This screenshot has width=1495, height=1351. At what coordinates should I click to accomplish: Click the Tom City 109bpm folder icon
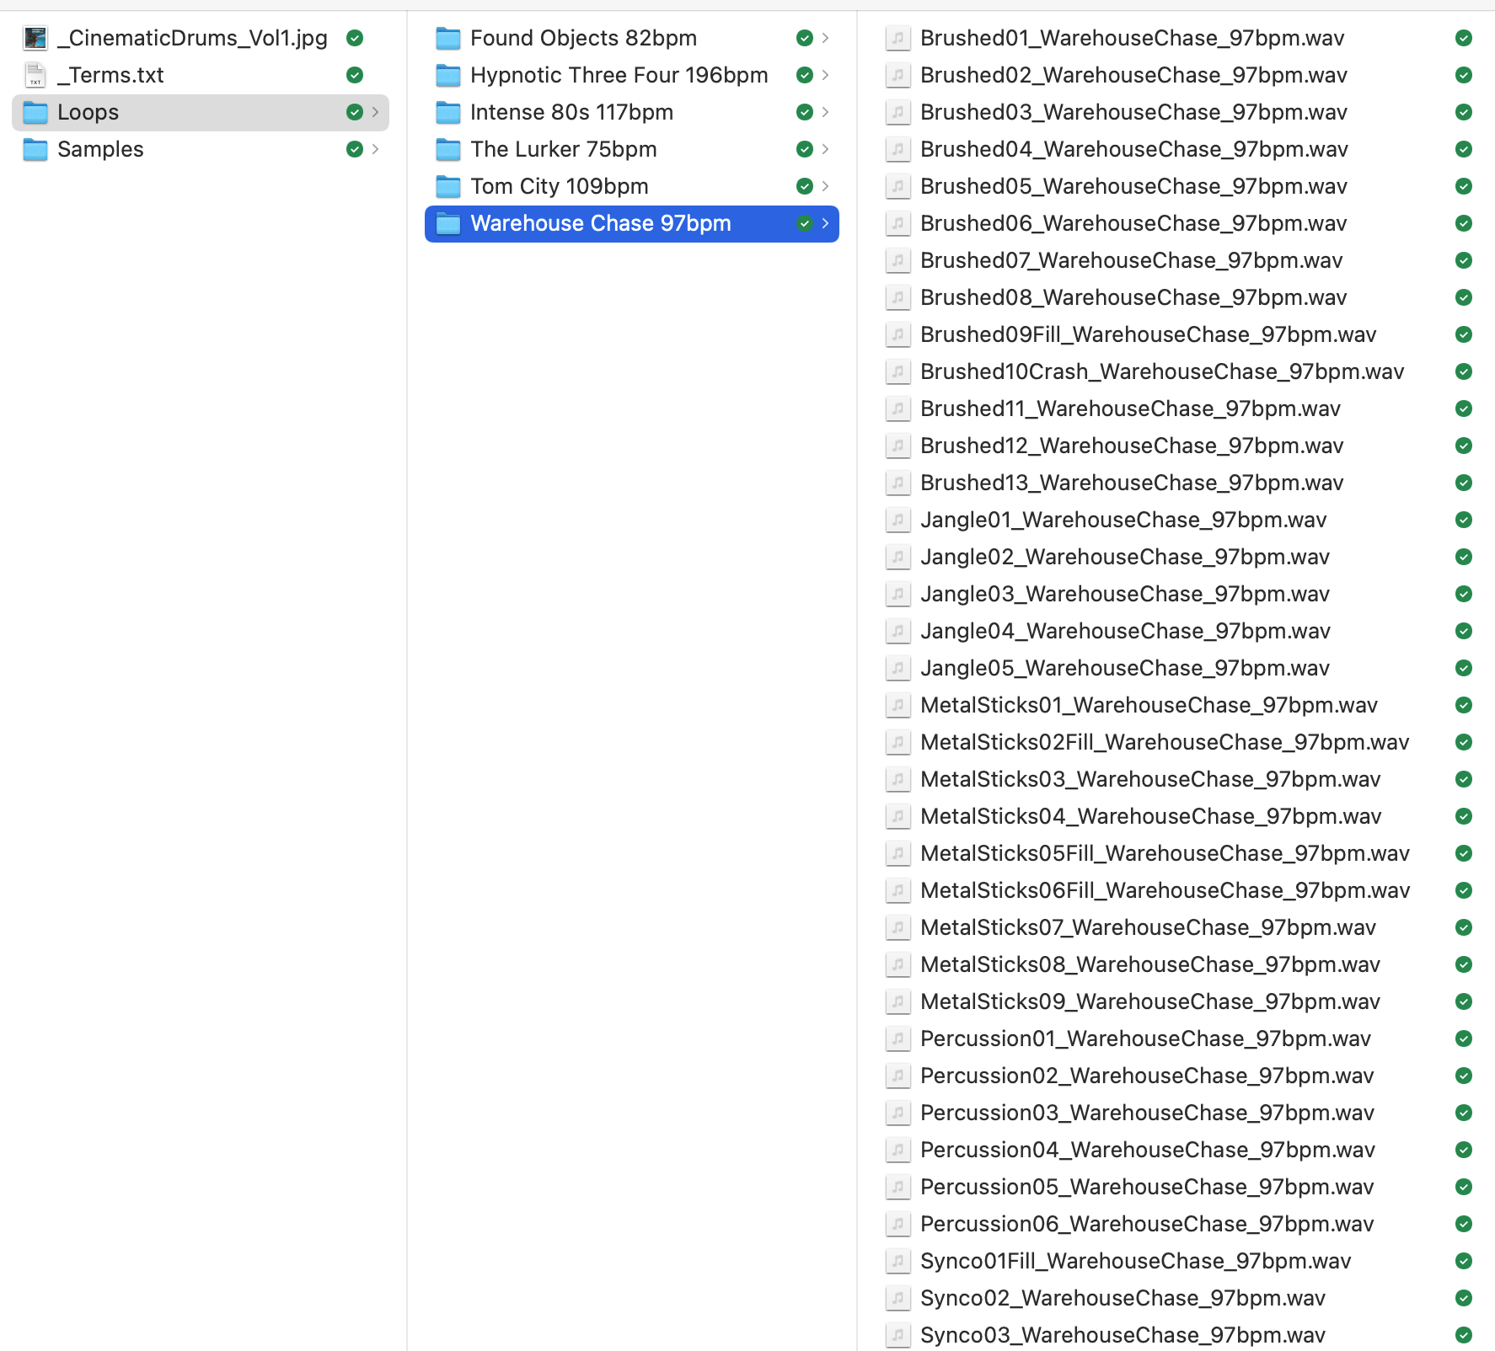[x=448, y=186]
